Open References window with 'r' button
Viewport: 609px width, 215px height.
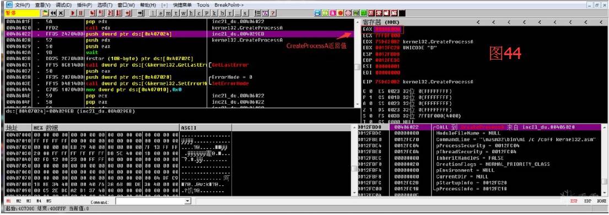click(x=229, y=13)
